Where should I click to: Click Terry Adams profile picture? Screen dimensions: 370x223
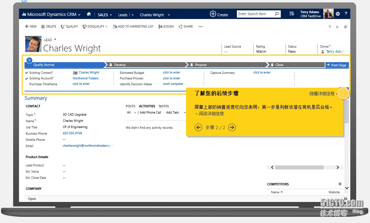329,14
